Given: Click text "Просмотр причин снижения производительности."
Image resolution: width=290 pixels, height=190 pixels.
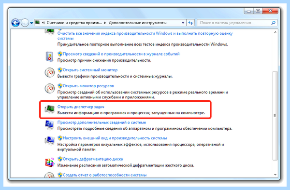Looking at the screenshot, I should [x=104, y=60].
